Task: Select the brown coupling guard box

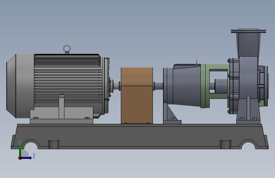Action: click(137, 95)
